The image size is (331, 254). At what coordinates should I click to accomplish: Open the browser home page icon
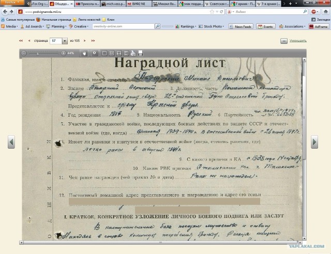coord(326,12)
